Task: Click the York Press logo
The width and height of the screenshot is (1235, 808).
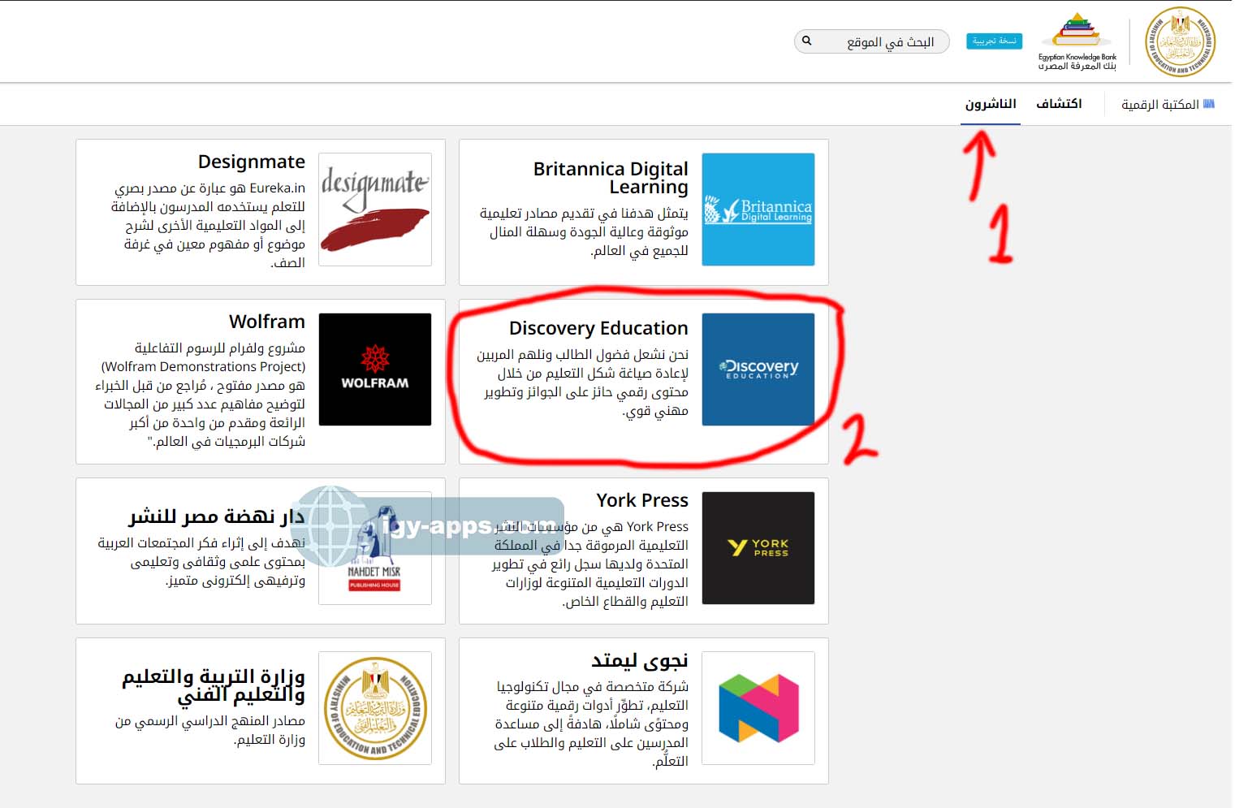Action: (758, 548)
